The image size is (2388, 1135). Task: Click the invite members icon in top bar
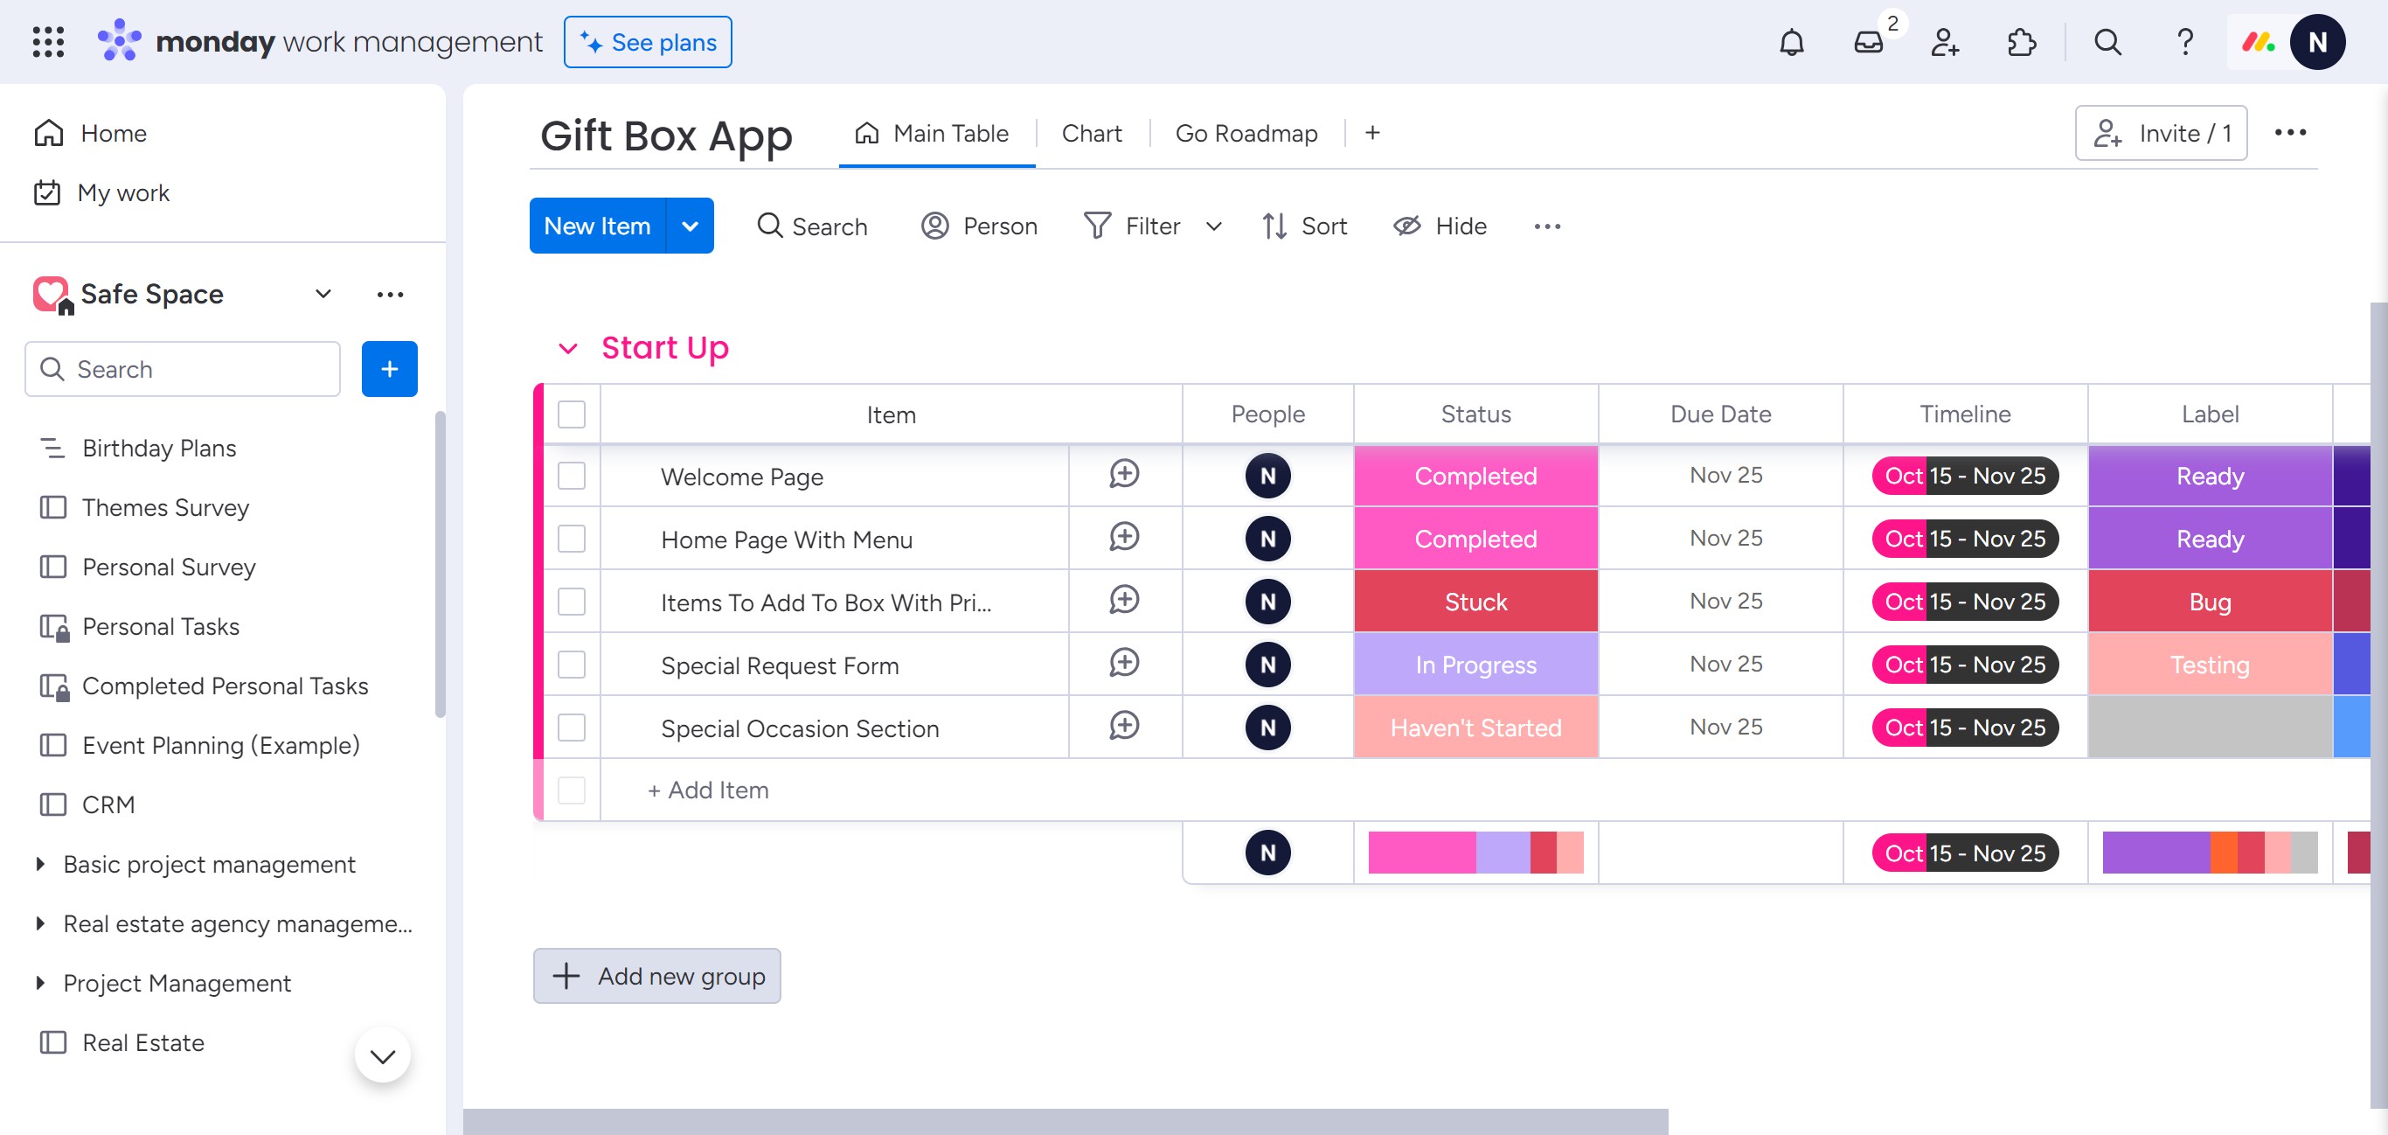pos(1944,43)
